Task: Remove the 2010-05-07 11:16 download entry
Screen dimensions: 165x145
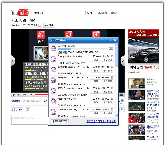Action: (112, 67)
